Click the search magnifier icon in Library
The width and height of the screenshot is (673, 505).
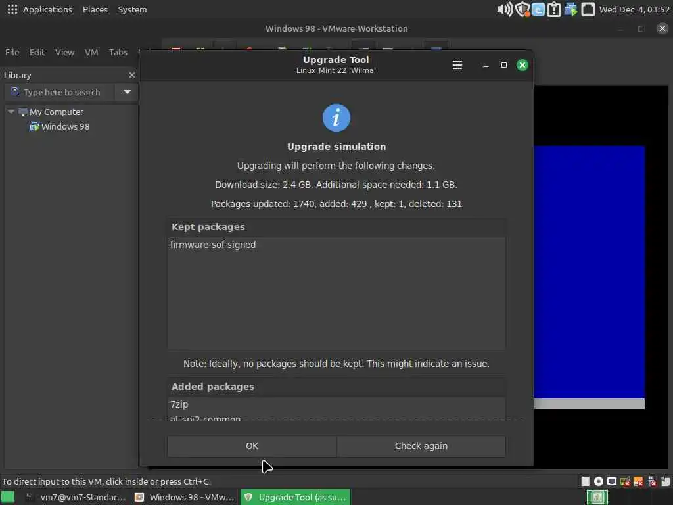15,92
